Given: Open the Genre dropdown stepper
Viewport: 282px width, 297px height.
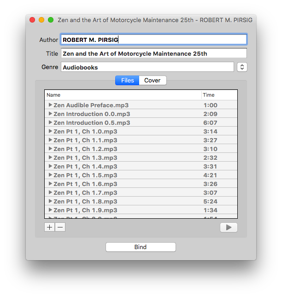Looking at the screenshot, I should point(242,67).
